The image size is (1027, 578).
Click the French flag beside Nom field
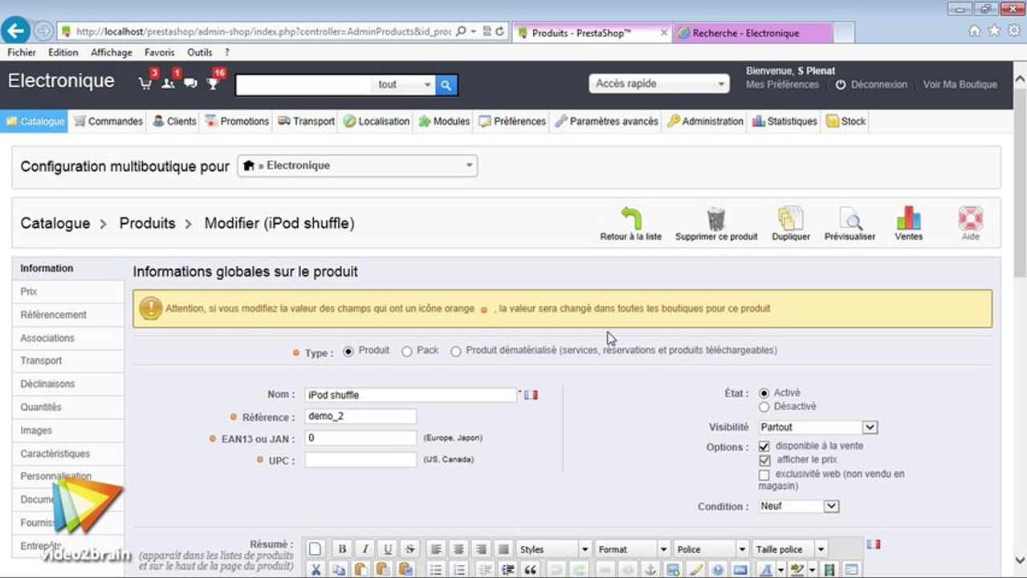click(x=531, y=395)
